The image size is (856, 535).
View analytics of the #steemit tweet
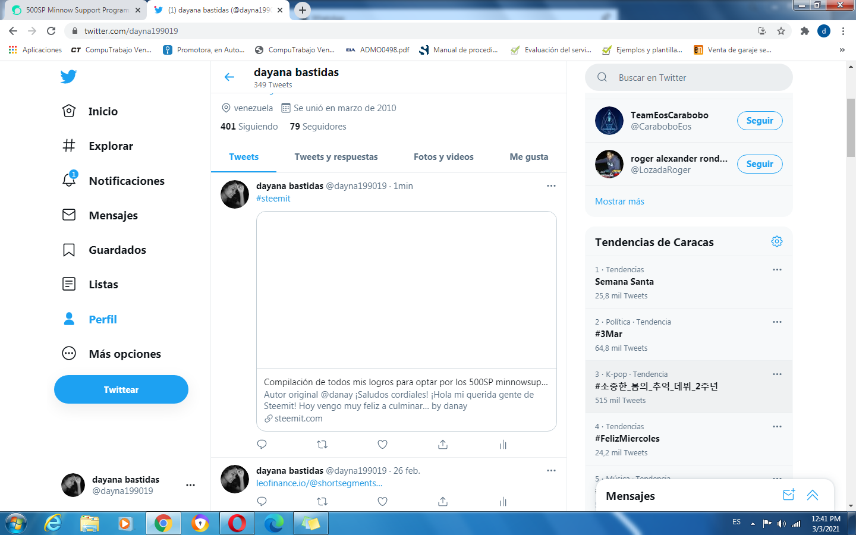(x=503, y=445)
